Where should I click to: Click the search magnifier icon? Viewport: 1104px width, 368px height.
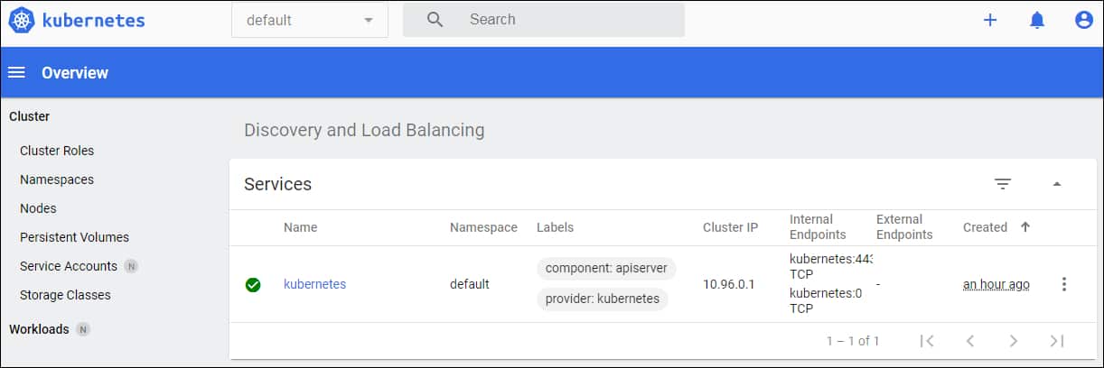pos(435,20)
